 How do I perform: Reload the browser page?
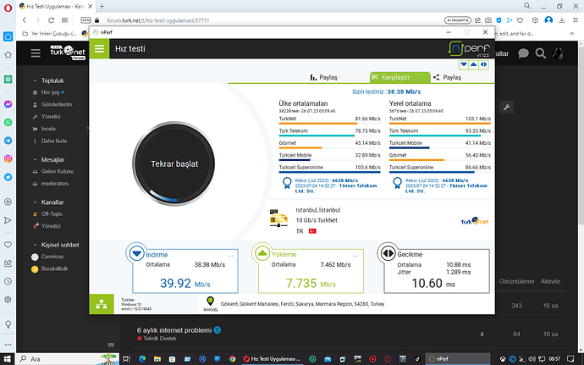coord(51,20)
